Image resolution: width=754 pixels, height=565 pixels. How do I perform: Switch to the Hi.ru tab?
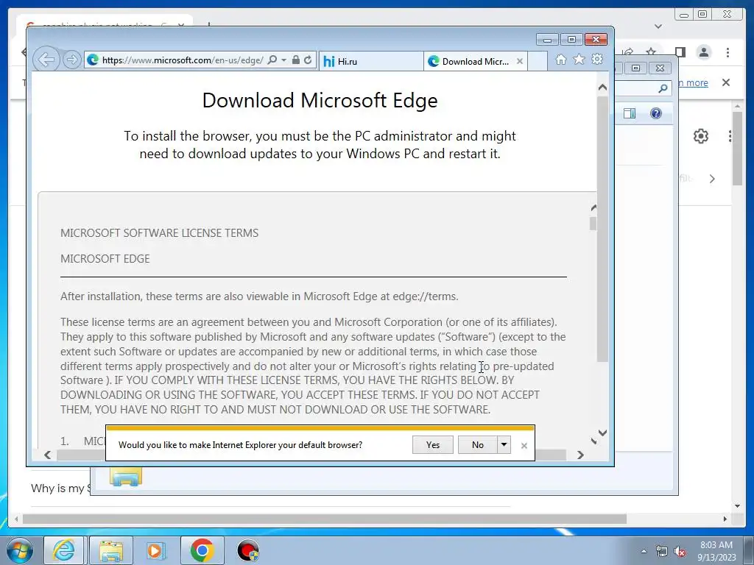(371, 61)
